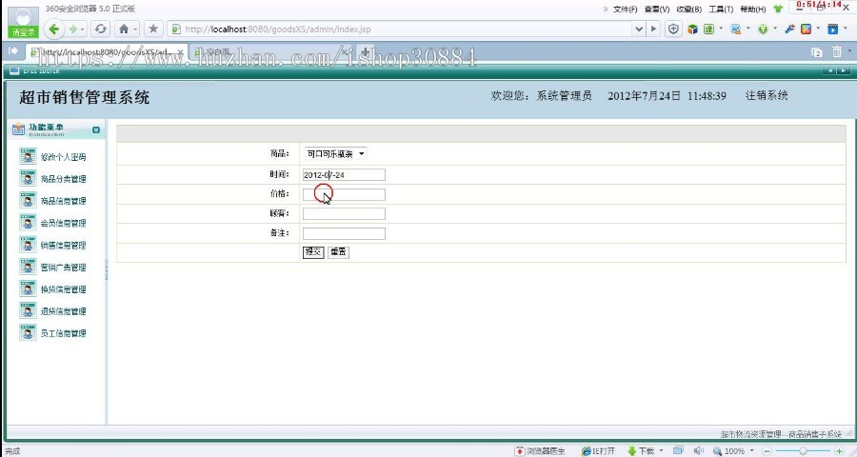The width and height of the screenshot is (857, 457).
Task: Click the user avatar at top left
Action: [24, 22]
